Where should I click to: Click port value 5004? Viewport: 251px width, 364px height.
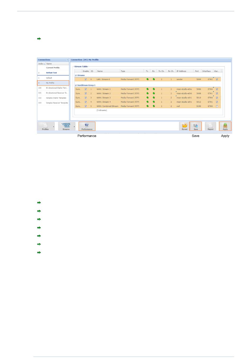point(199,79)
